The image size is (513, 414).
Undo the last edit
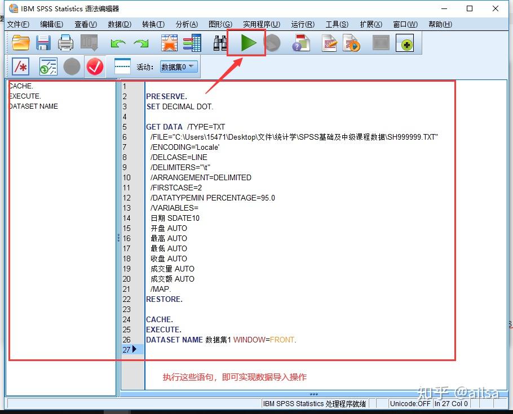(118, 43)
